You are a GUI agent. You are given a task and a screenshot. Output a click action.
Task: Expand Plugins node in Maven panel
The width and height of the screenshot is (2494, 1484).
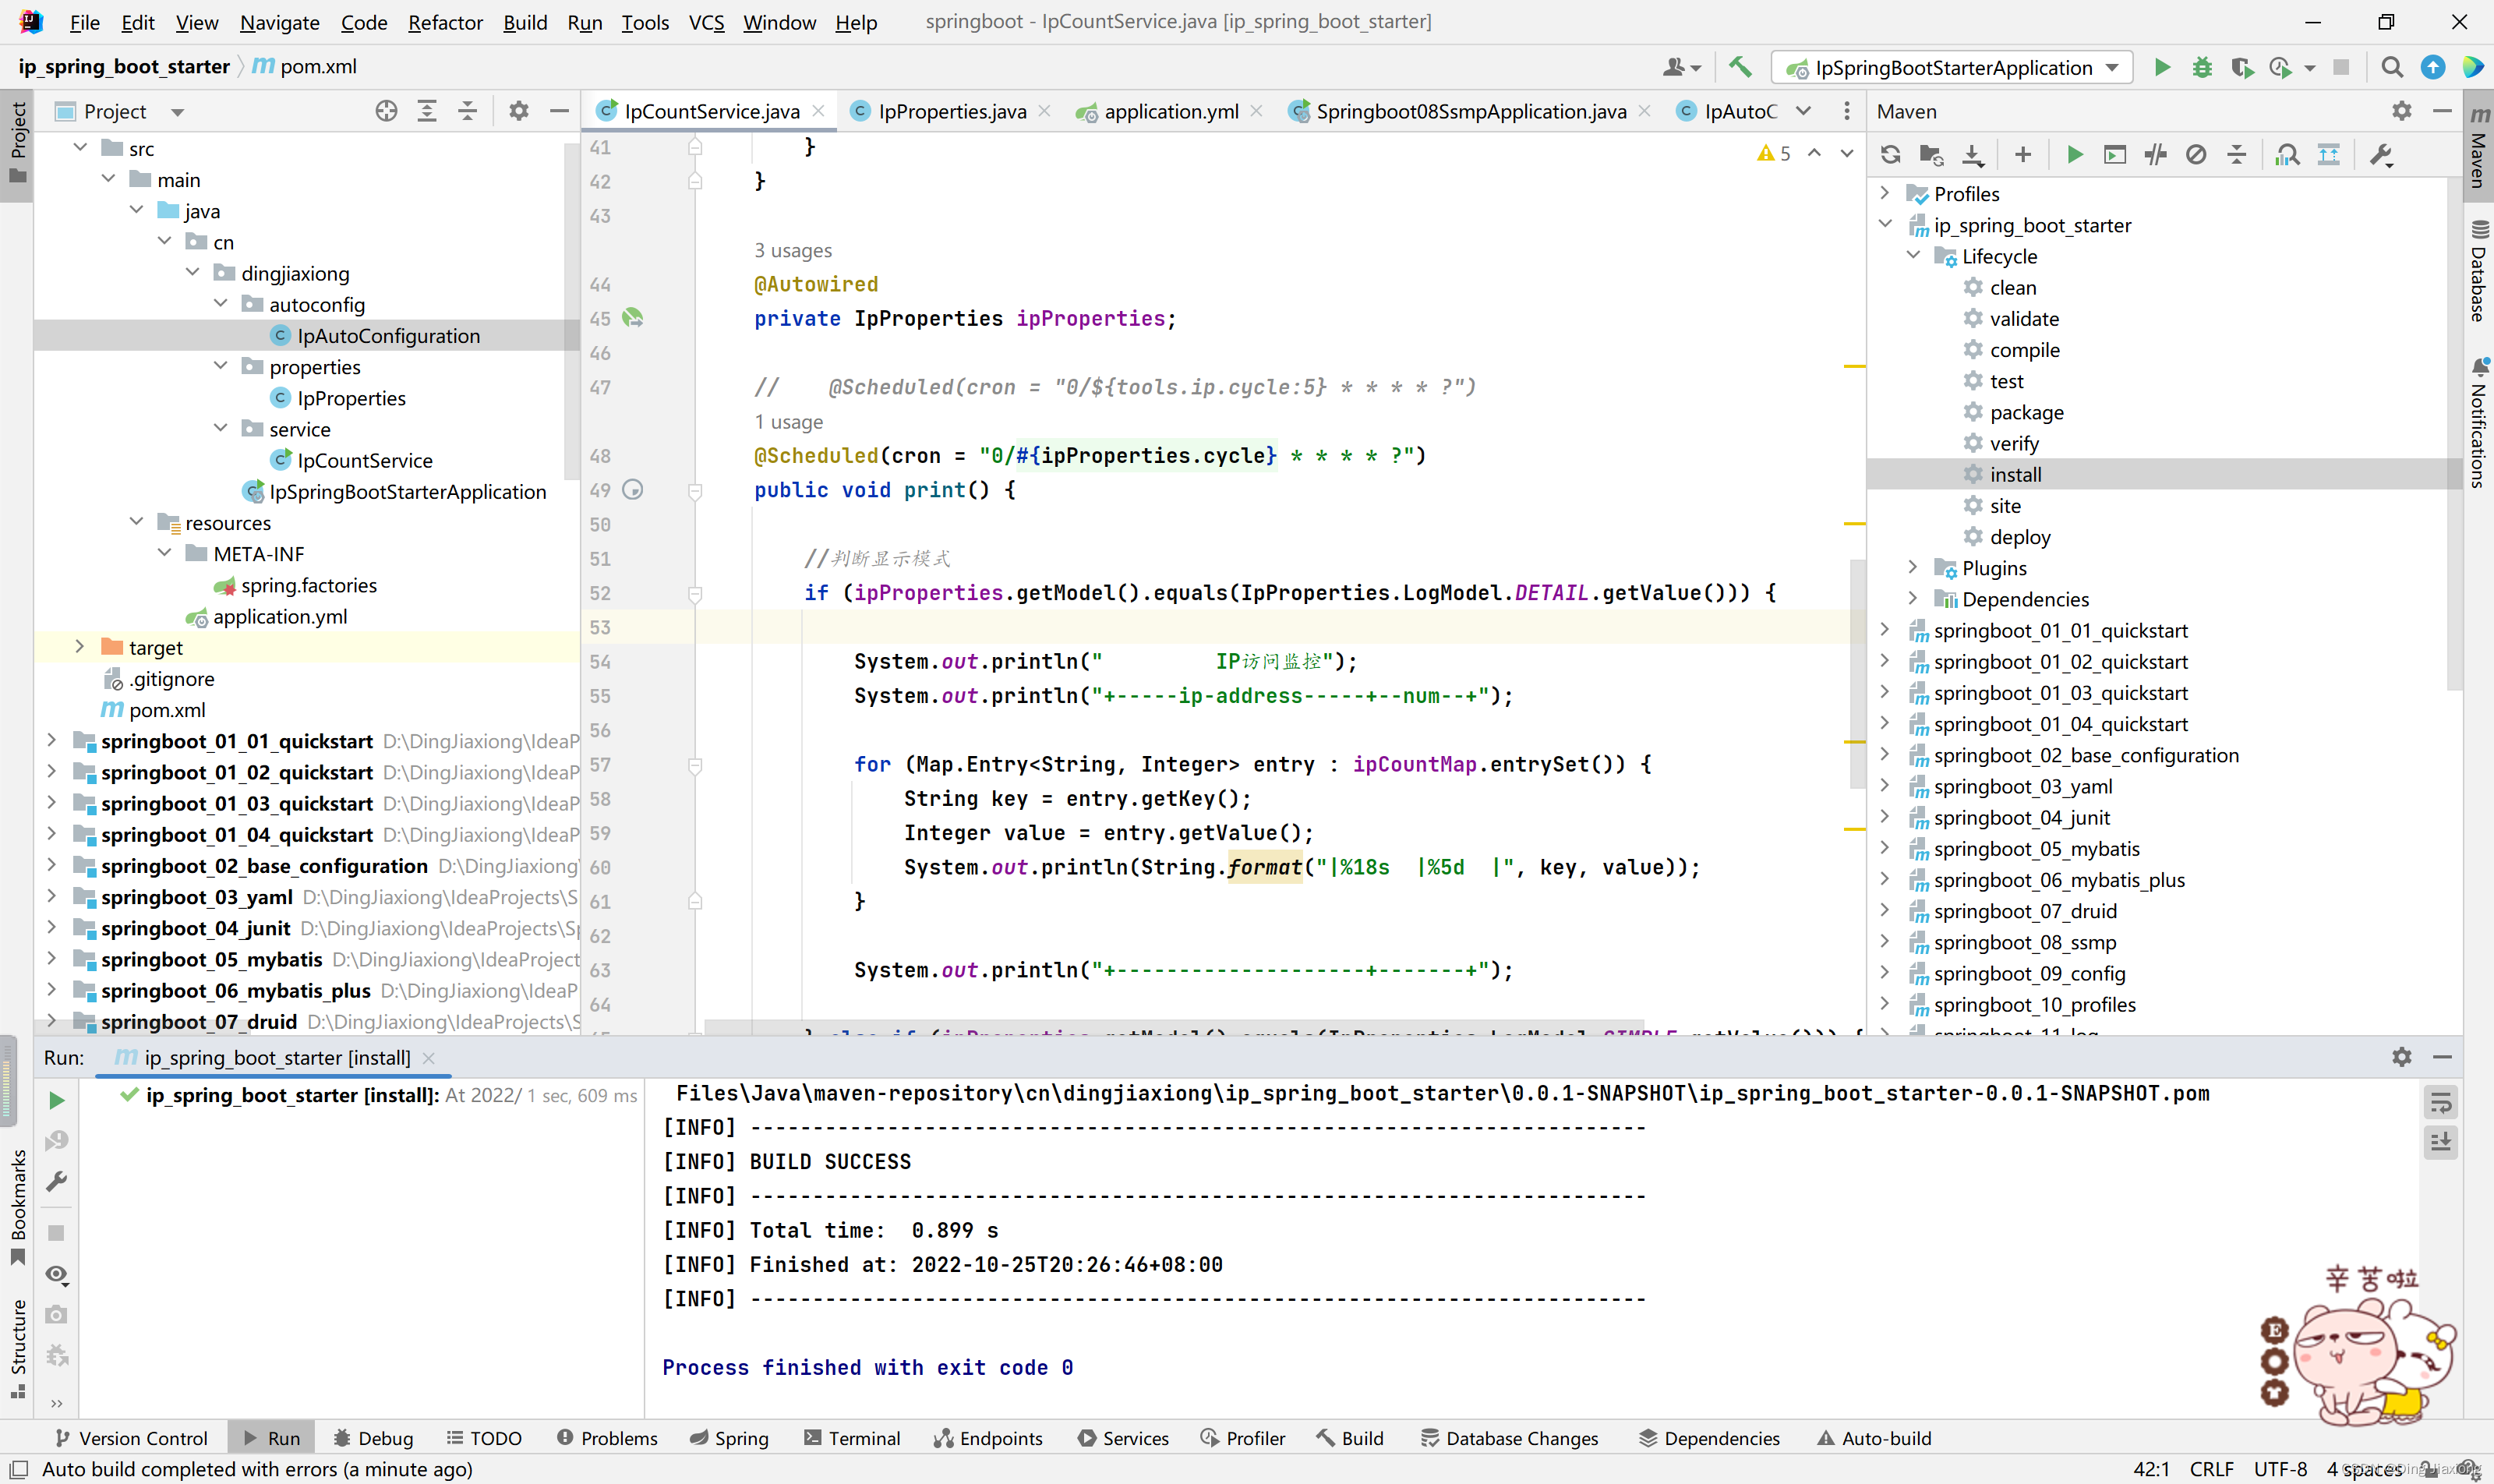coord(1913,567)
